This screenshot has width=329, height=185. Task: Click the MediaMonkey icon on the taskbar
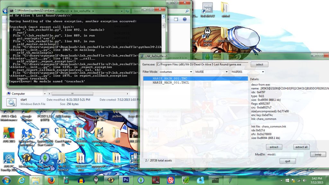pyautogui.click(x=111, y=180)
